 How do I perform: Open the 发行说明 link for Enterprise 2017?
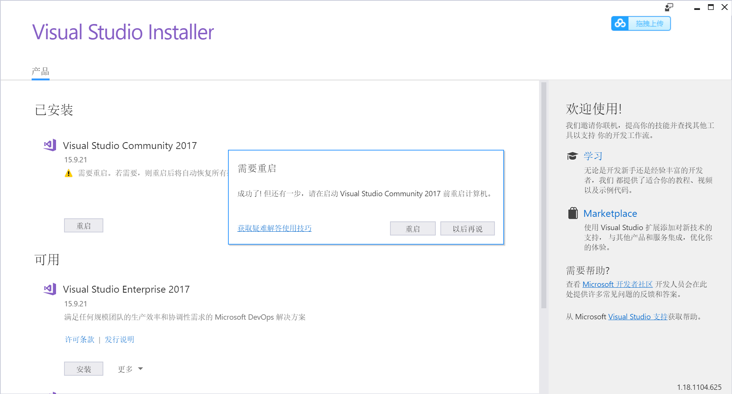tap(120, 339)
